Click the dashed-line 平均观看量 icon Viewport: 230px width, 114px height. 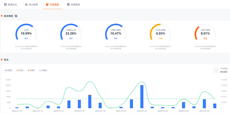point(216,70)
